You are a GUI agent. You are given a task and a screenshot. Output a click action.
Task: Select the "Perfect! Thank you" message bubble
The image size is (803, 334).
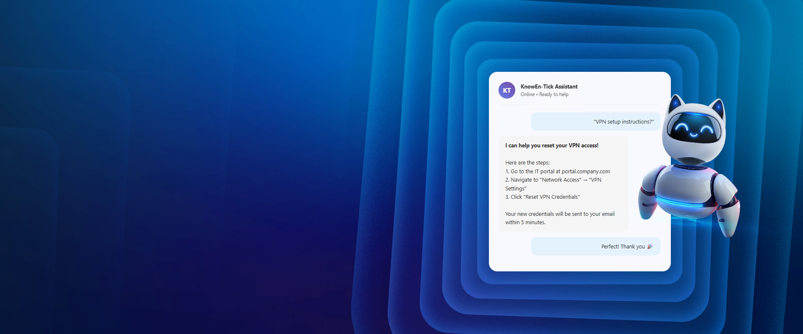[x=596, y=246]
